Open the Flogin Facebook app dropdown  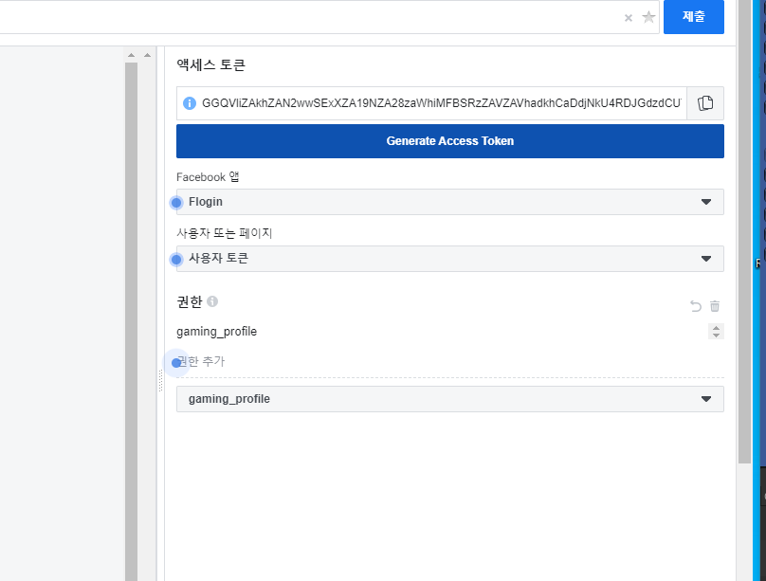point(450,202)
